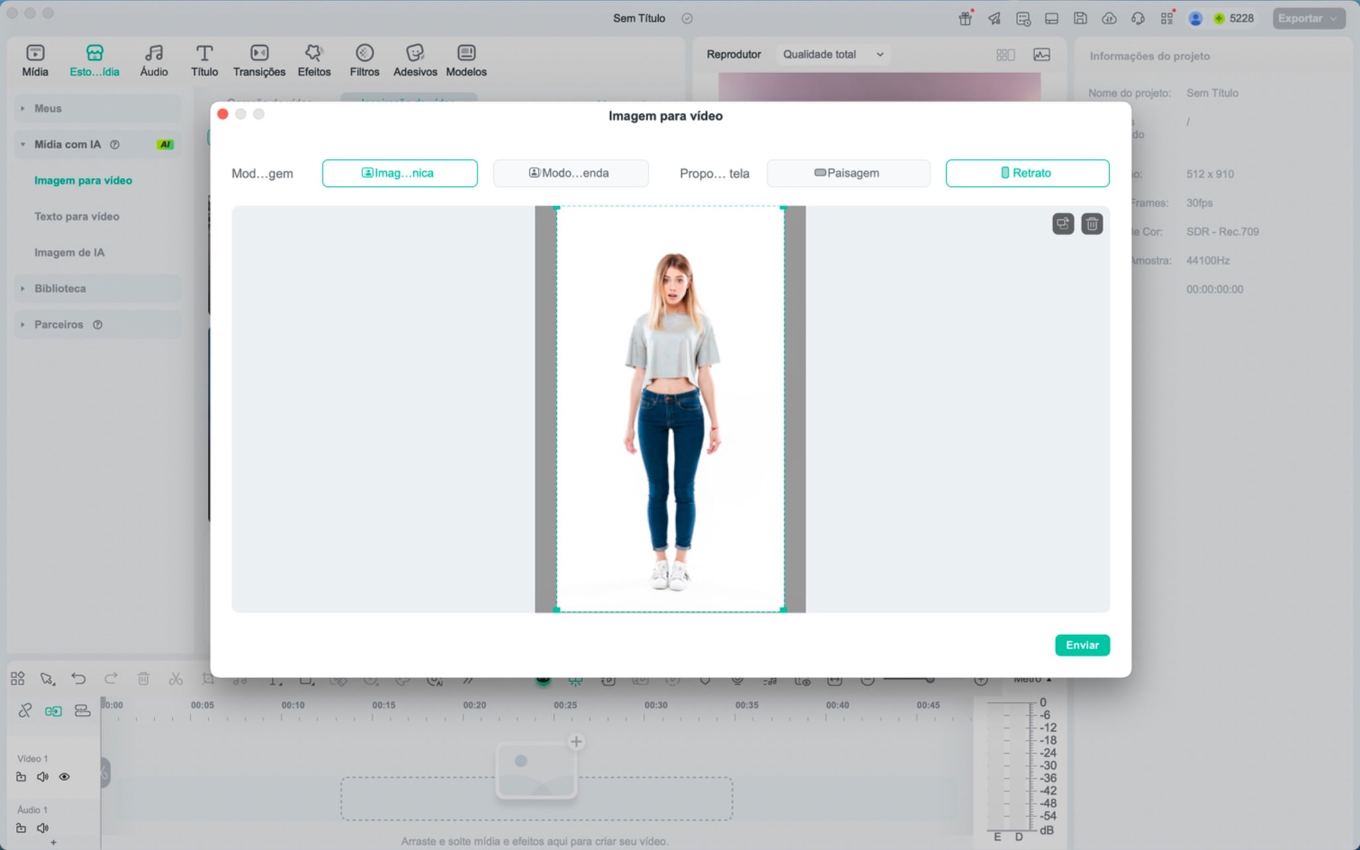Select Paisagem aspect ratio
Viewport: 1360px width, 850px height.
(848, 173)
